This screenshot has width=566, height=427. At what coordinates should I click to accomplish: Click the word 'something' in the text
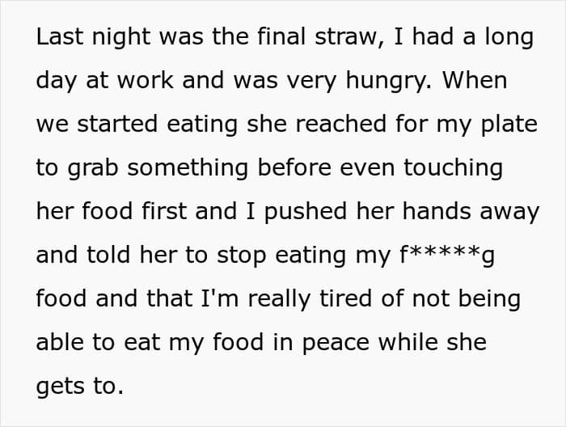pyautogui.click(x=188, y=168)
